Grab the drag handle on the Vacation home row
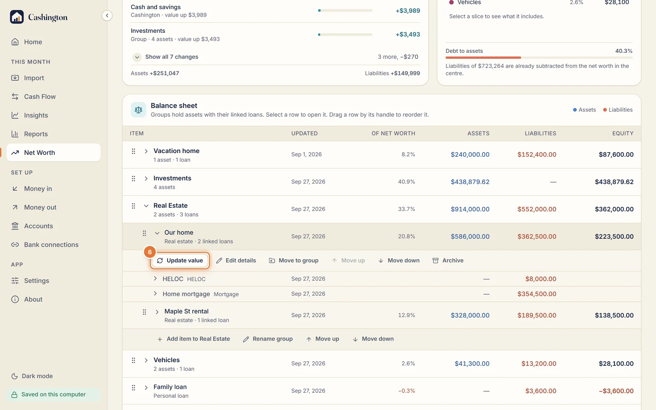Viewport: 656px width, 410px height. pyautogui.click(x=133, y=151)
